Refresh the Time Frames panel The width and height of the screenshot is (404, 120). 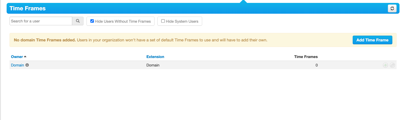point(392,8)
